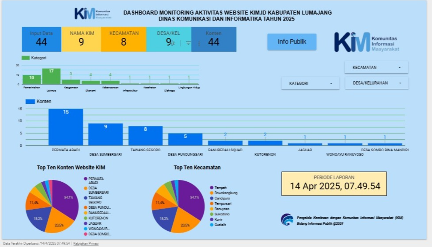Screen dimensions: 432x247
Task: Select the NAMA KIM scorecard tile
Action: pos(81,39)
